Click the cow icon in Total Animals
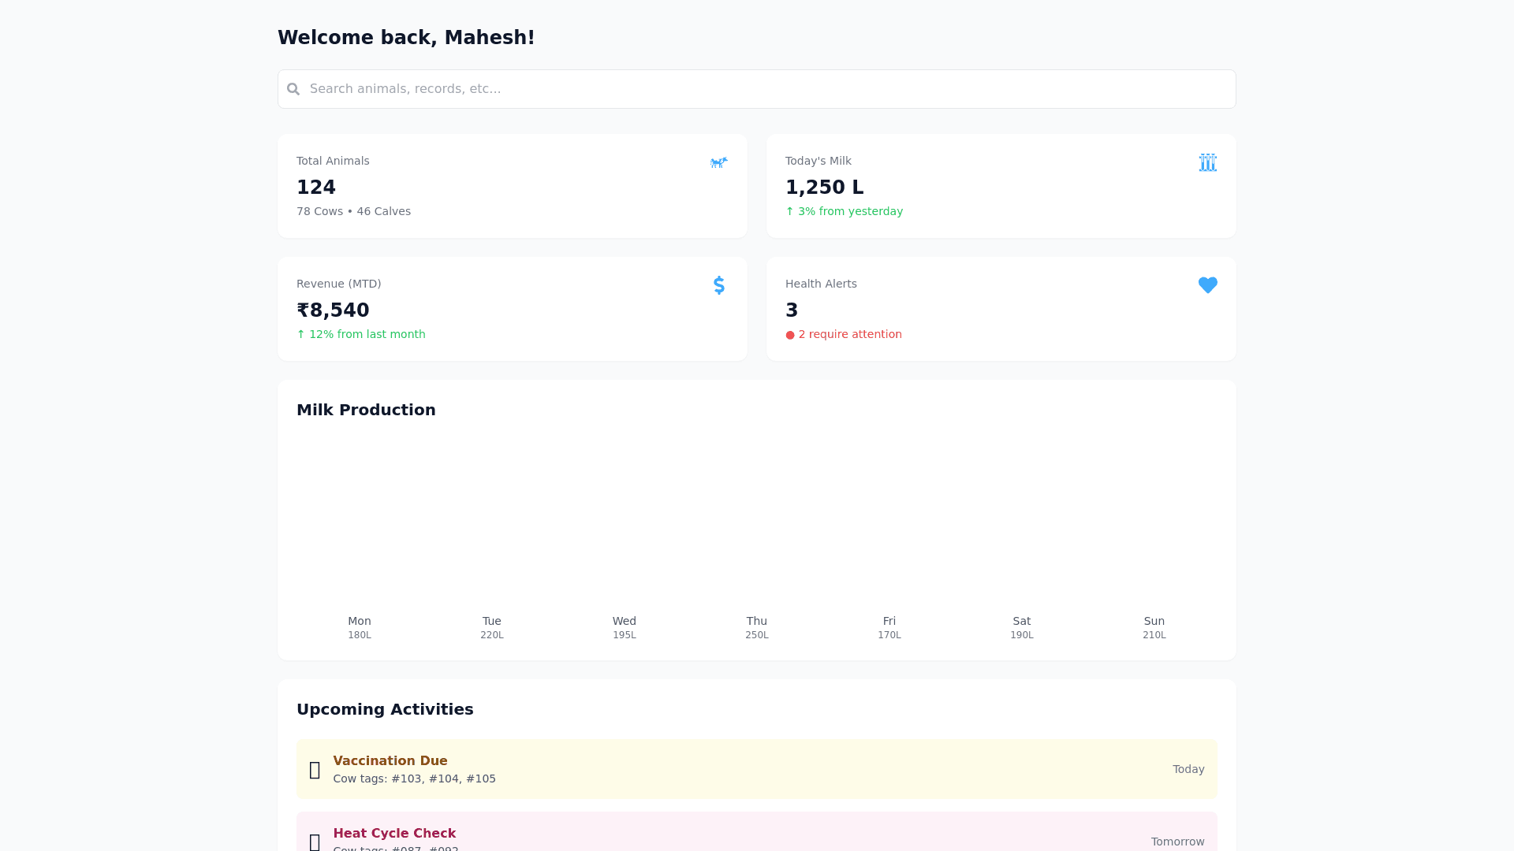 click(x=718, y=162)
